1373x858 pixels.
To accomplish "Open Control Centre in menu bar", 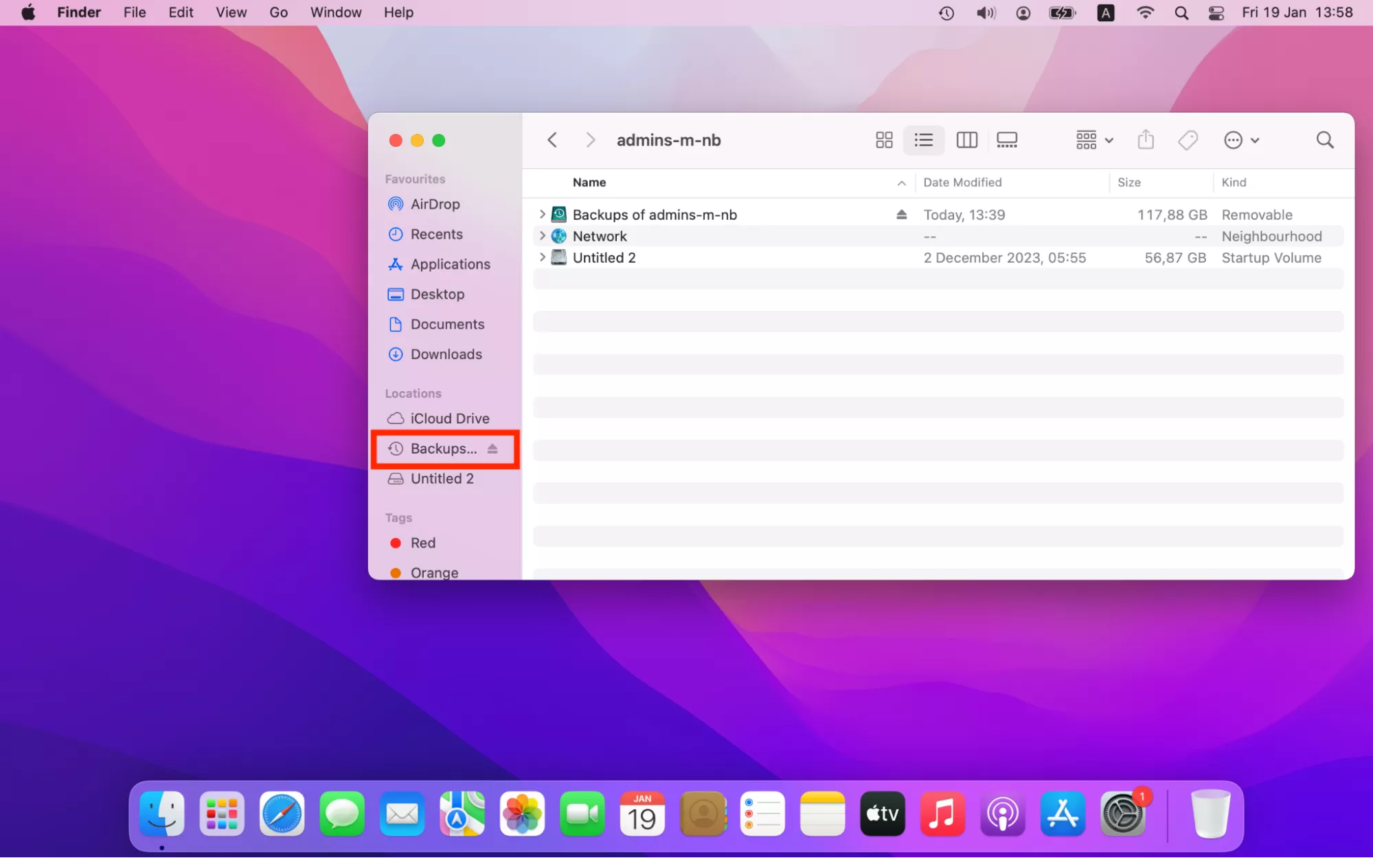I will click(x=1216, y=12).
